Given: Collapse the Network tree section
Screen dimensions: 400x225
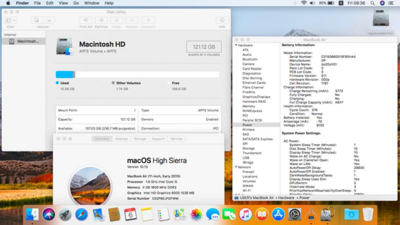Looking at the screenshot, I should (235, 167).
